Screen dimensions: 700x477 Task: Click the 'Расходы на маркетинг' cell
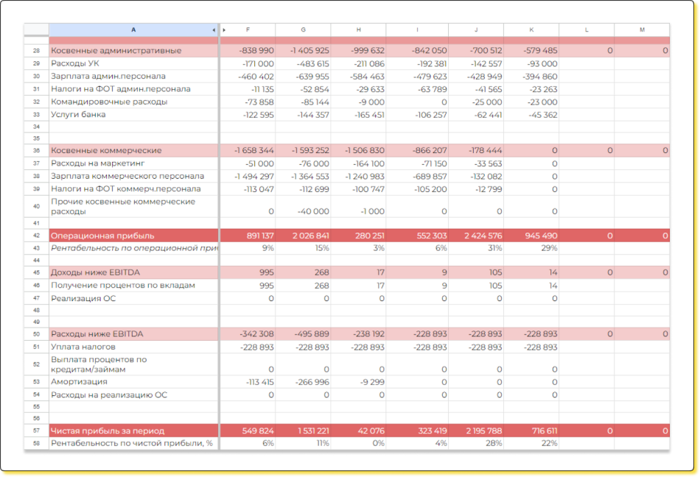click(133, 163)
